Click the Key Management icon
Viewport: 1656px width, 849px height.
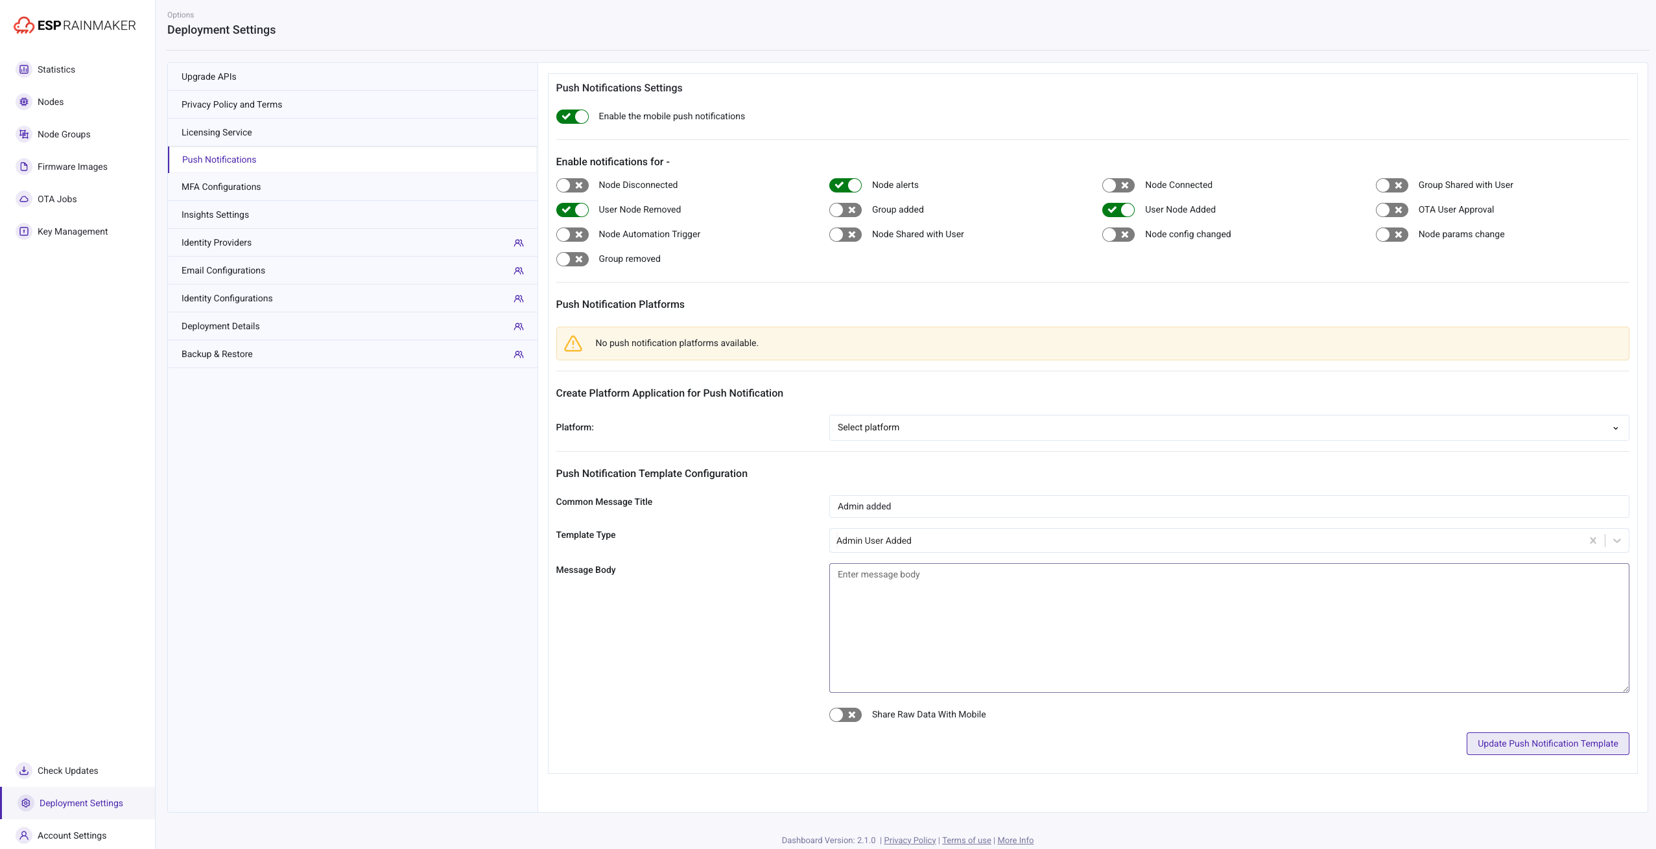(x=24, y=231)
